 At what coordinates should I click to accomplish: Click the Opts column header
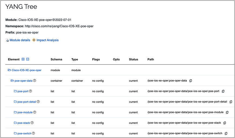116,59
